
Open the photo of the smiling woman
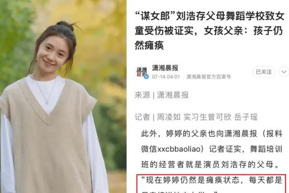tap(63, 97)
